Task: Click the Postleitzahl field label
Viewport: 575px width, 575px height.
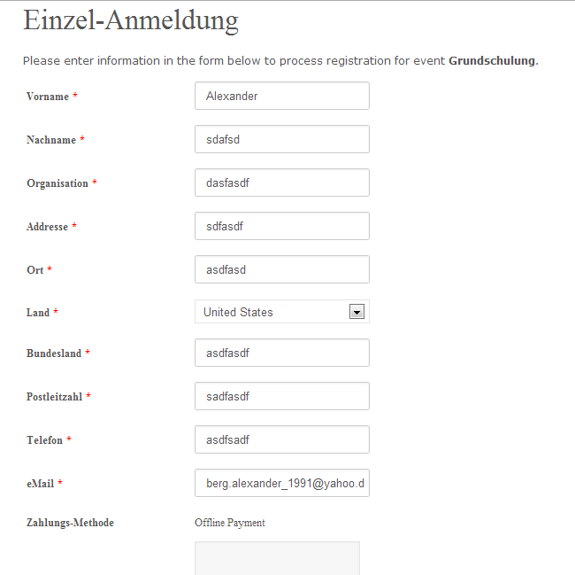Action: pos(55,397)
